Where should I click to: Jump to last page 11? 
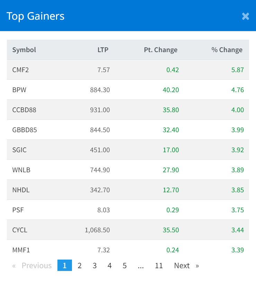(x=159, y=265)
